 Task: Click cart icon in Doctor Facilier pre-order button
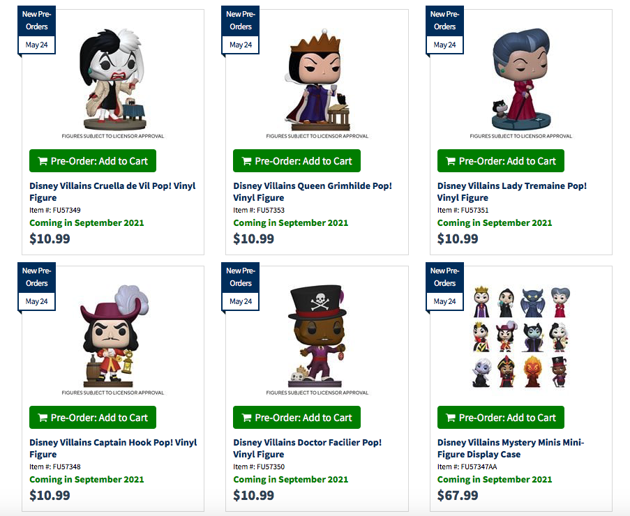click(246, 418)
